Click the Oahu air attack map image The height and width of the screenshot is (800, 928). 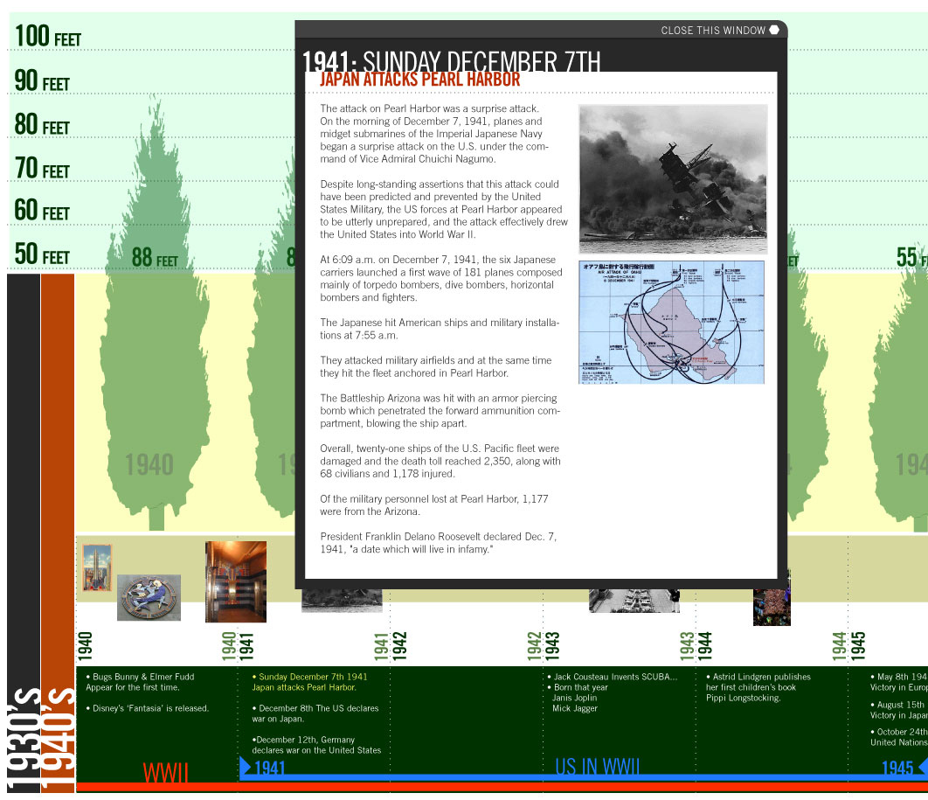click(x=671, y=322)
